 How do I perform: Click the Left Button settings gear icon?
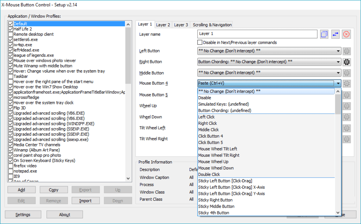pyautogui.click(x=346, y=51)
